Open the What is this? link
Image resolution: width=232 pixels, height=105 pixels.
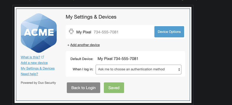click(30, 57)
